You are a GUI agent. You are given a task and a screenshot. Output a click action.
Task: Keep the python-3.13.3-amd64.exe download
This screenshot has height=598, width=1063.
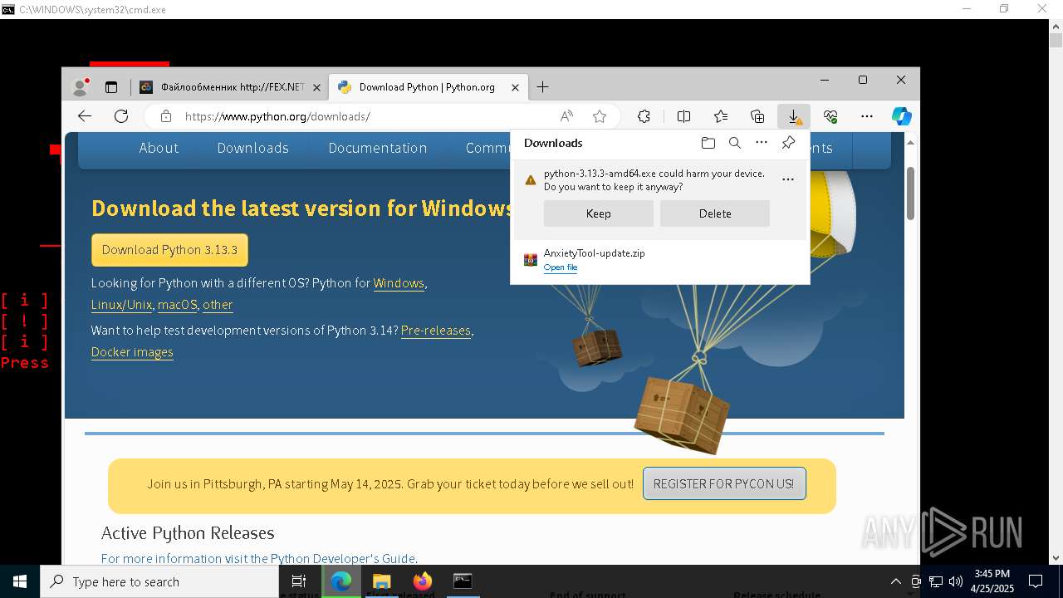[598, 213]
